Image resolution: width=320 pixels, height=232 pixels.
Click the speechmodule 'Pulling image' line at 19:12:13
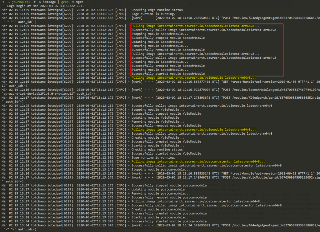point(195,54)
